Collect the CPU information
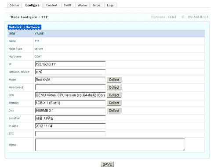This screenshot has width=211, height=167. (114, 95)
